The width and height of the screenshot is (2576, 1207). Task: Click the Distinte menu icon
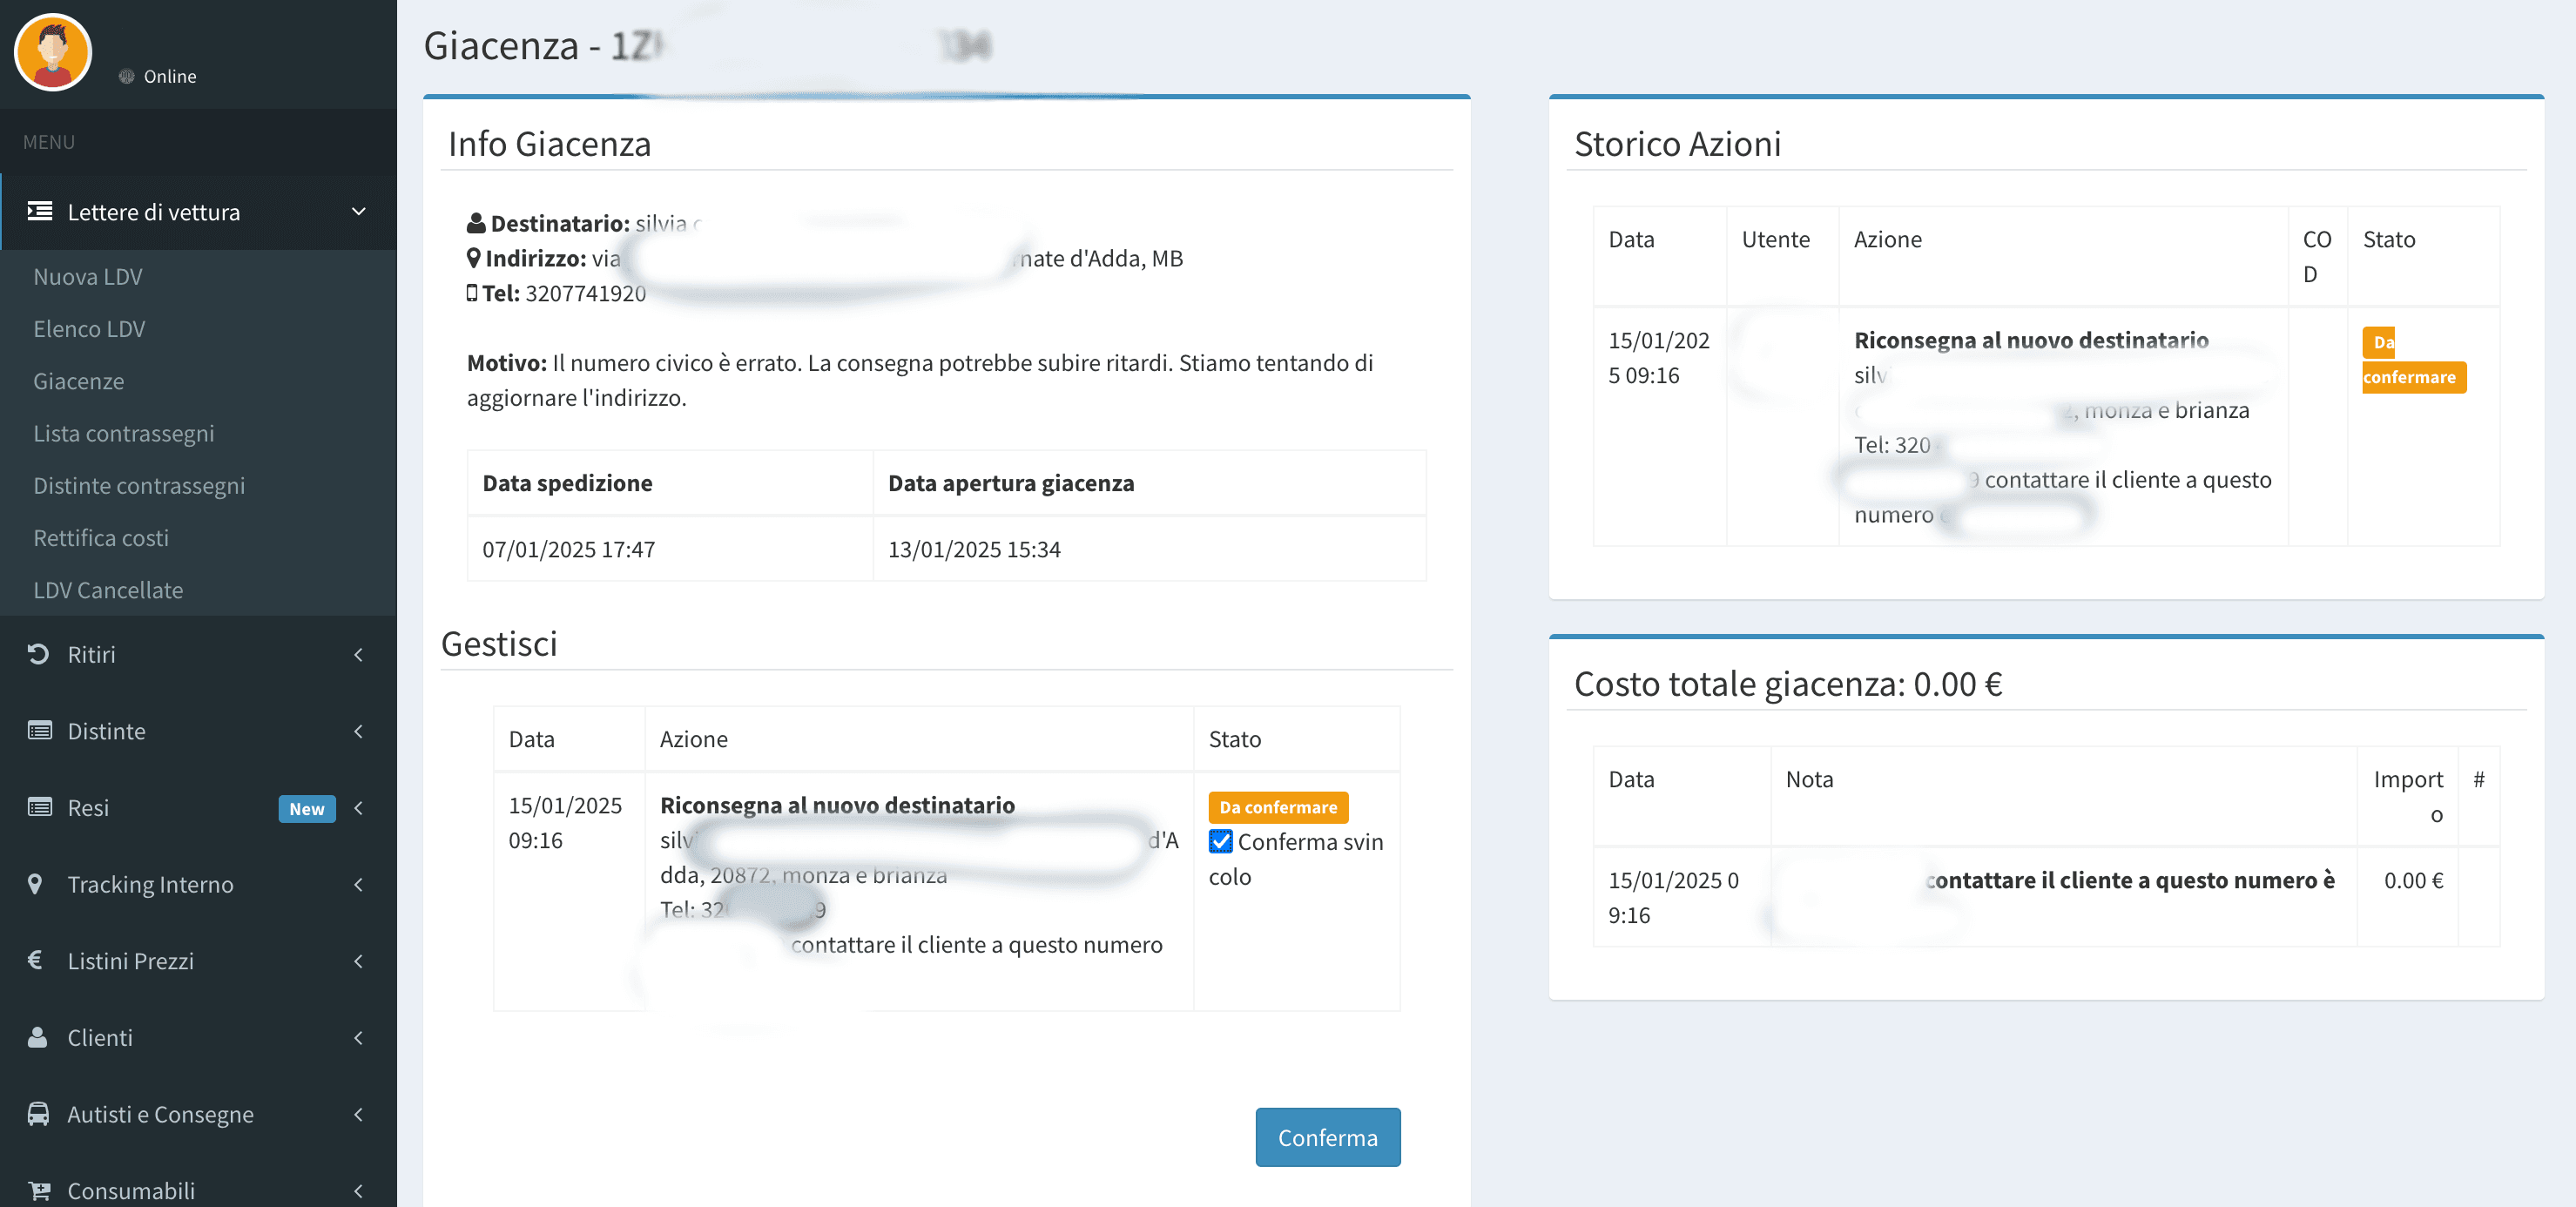coord(40,731)
